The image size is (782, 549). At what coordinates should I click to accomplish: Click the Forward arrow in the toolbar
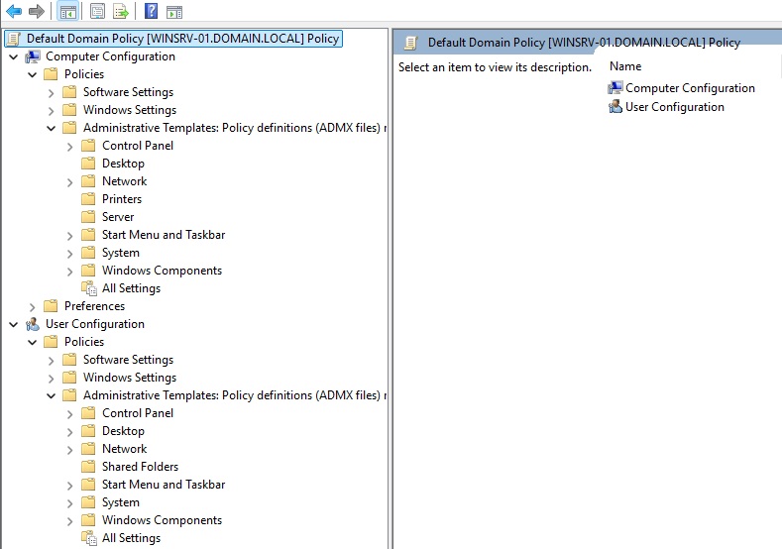click(x=37, y=12)
